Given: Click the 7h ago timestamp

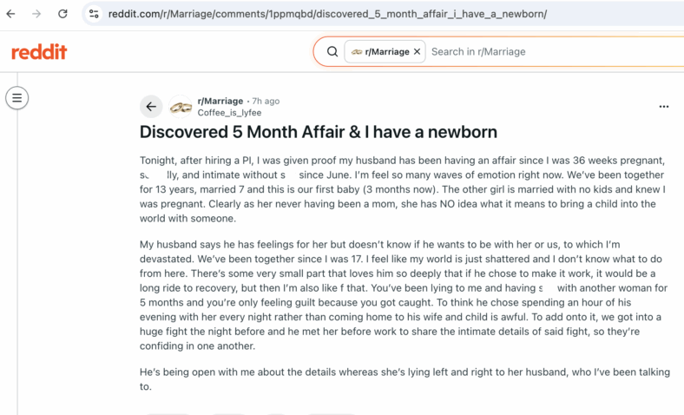Looking at the screenshot, I should [x=266, y=101].
